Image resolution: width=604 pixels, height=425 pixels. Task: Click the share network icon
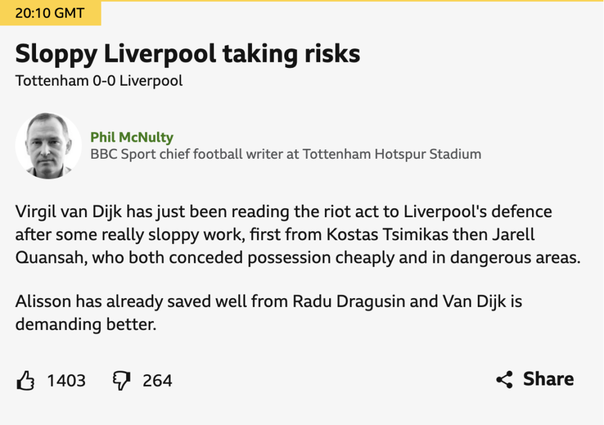coord(505,380)
